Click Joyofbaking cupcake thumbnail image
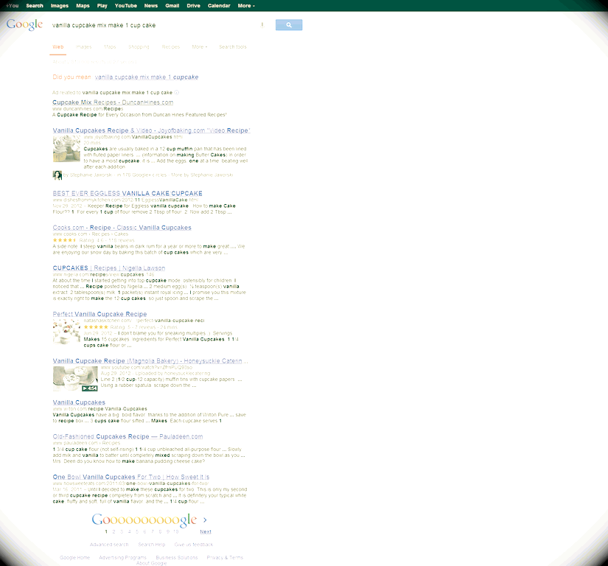The image size is (608, 566). [66, 148]
